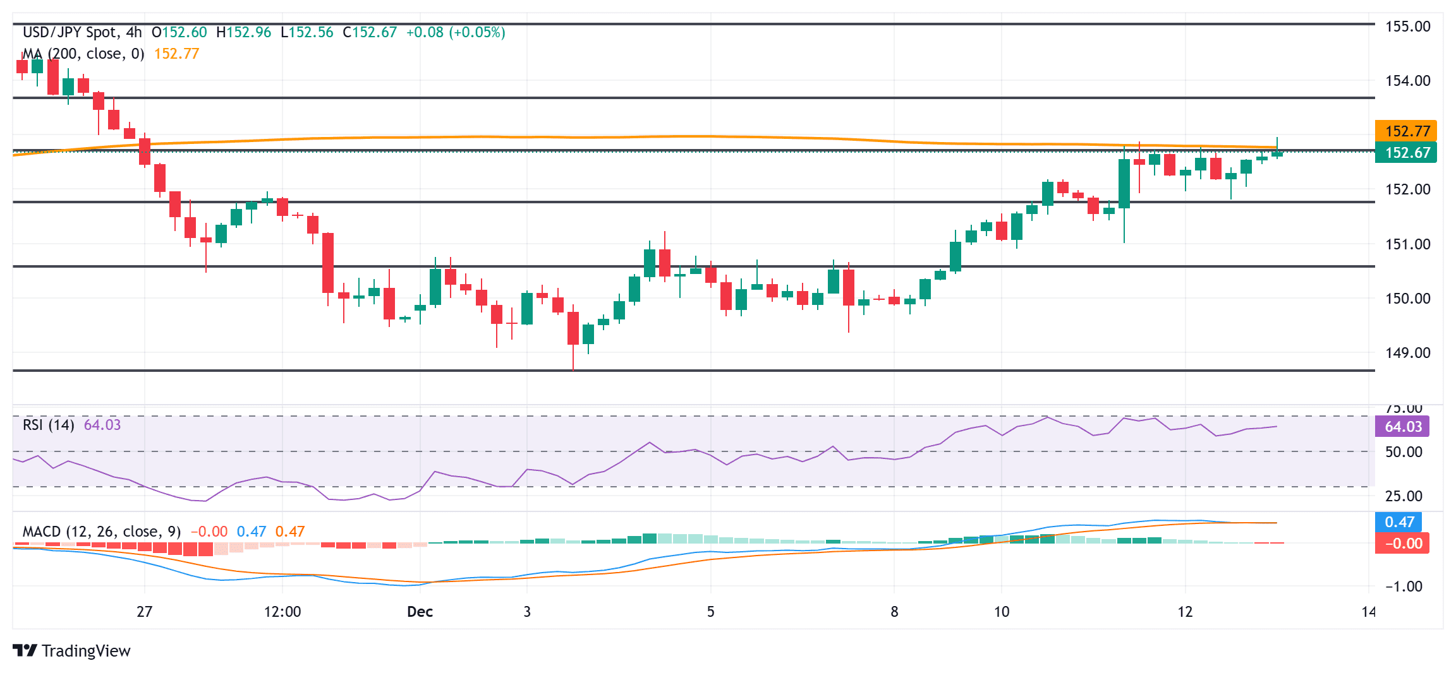Click the TradingView logo icon
Viewport: 1456px width, 673px height.
tap(25, 650)
